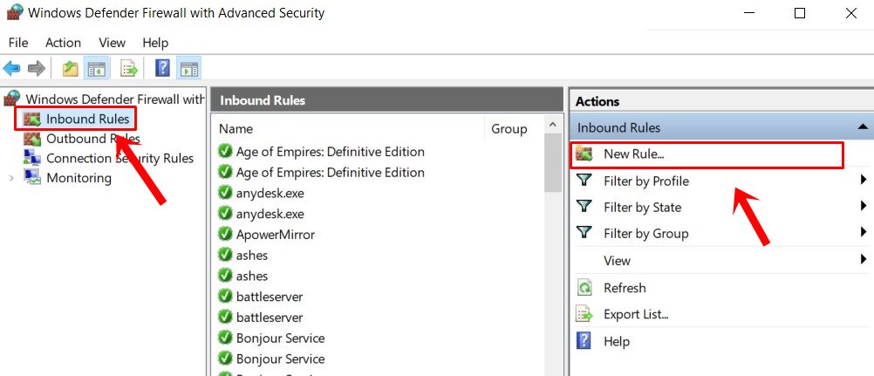
Task: Sort rules by Group column header
Action: coord(509,129)
